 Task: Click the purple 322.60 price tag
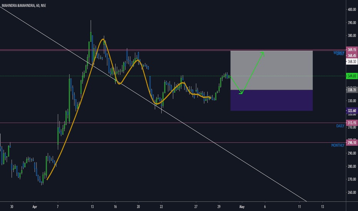pyautogui.click(x=352, y=110)
